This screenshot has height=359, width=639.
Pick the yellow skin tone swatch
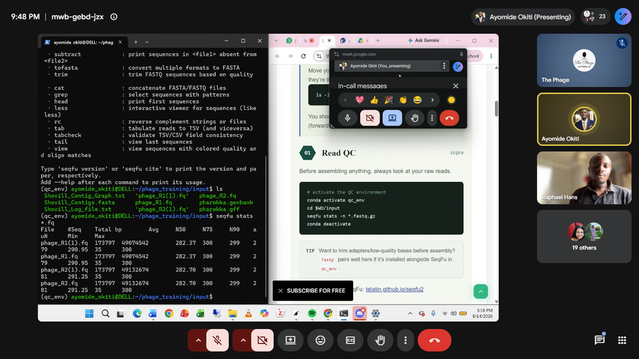(x=451, y=100)
